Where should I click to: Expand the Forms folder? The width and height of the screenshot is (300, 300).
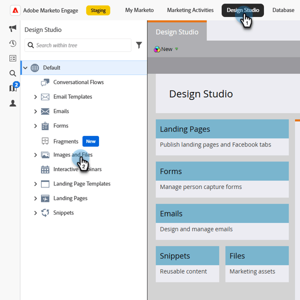pyautogui.click(x=35, y=126)
